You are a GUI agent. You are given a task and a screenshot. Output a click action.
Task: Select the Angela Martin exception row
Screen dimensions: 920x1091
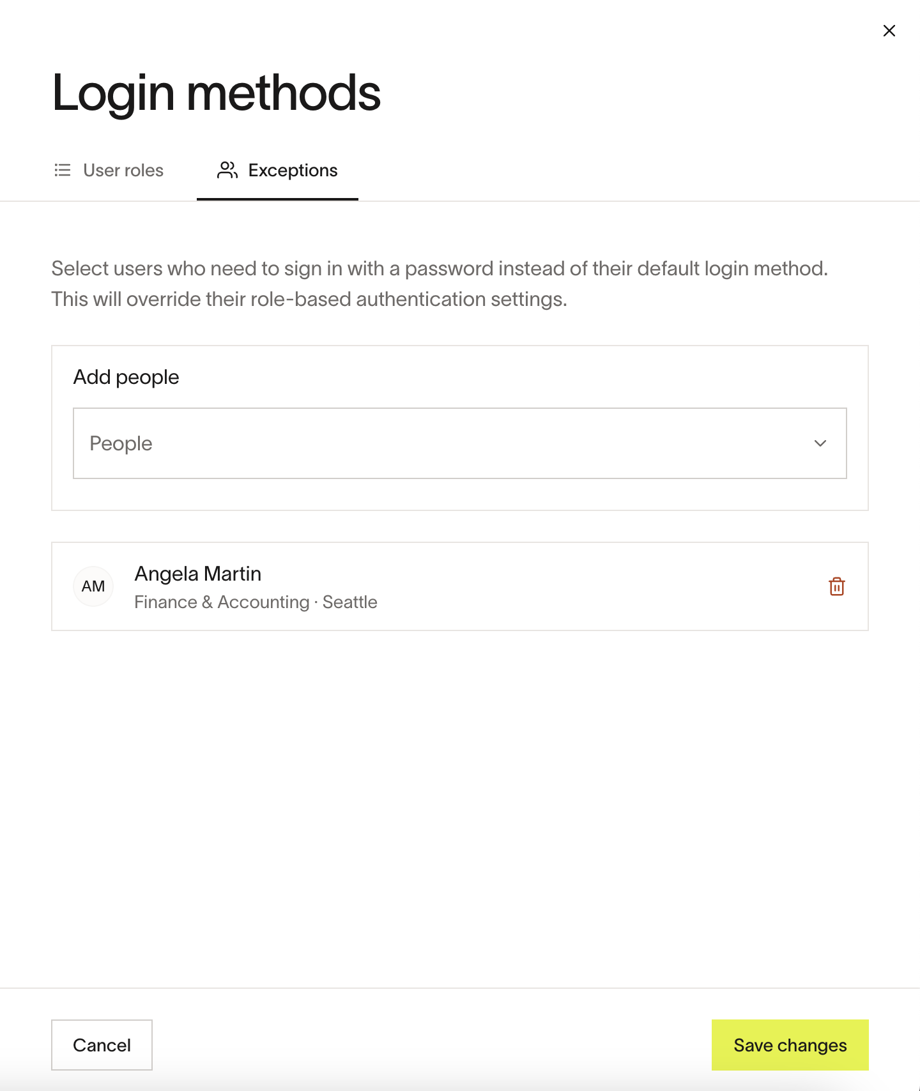(460, 586)
